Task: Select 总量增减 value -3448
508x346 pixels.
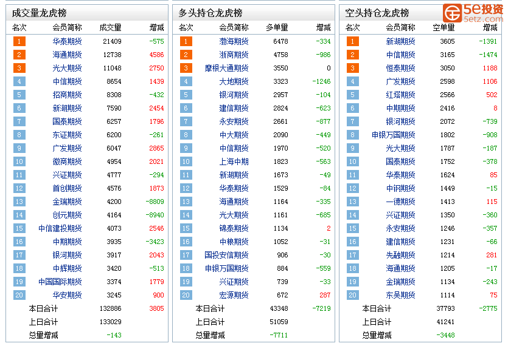Action: [445, 335]
